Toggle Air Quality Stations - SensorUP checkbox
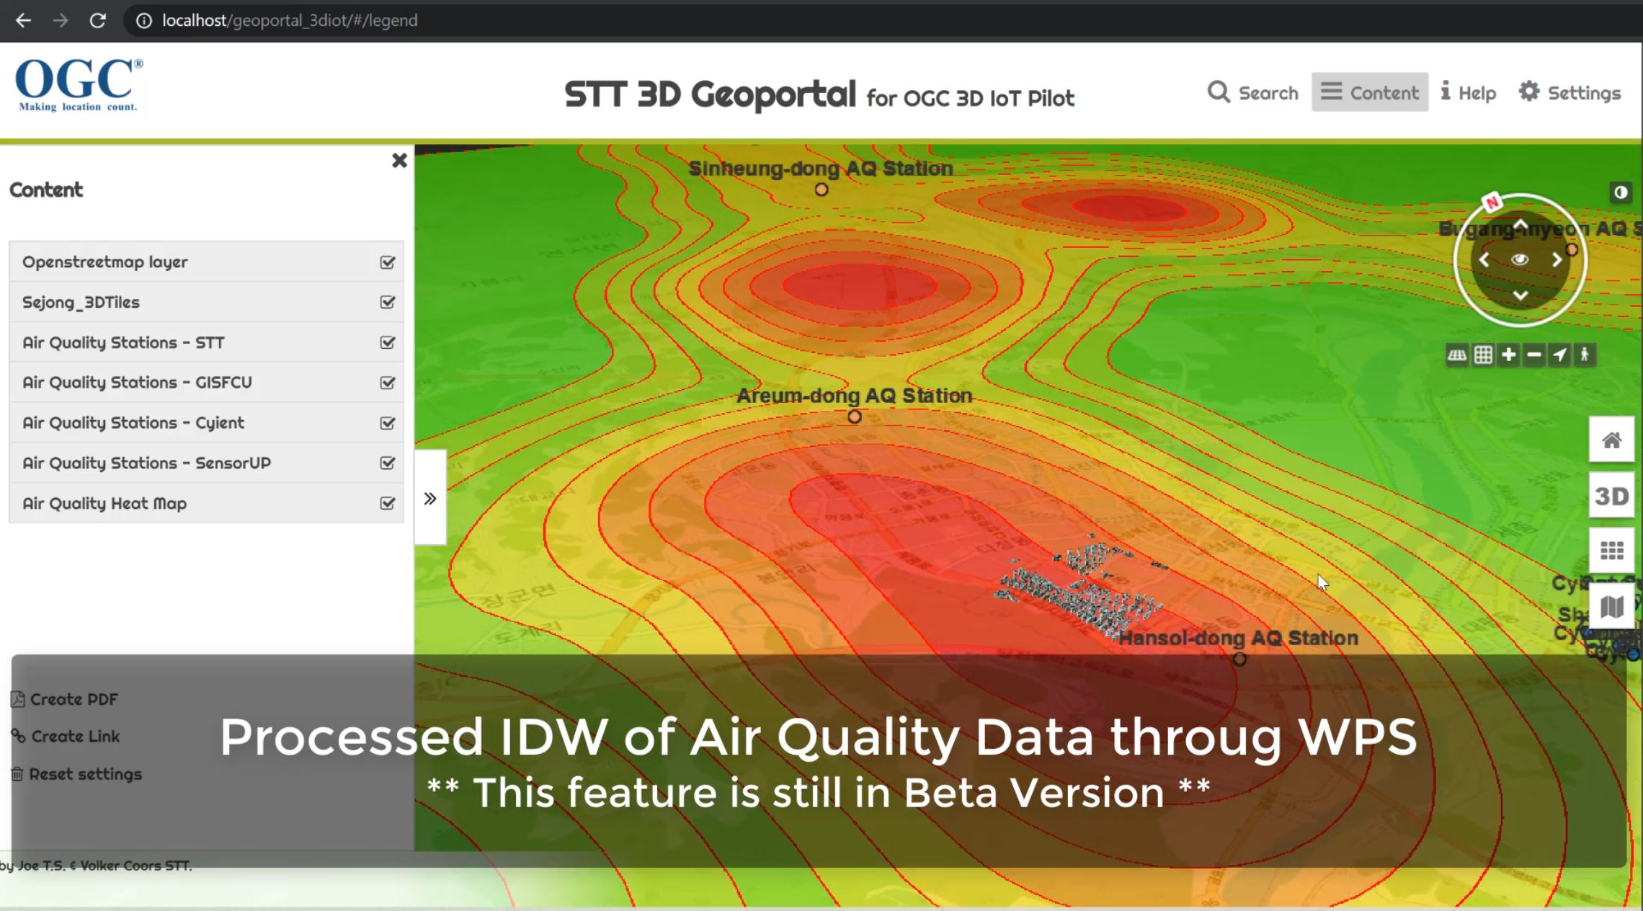The image size is (1643, 911). [388, 463]
